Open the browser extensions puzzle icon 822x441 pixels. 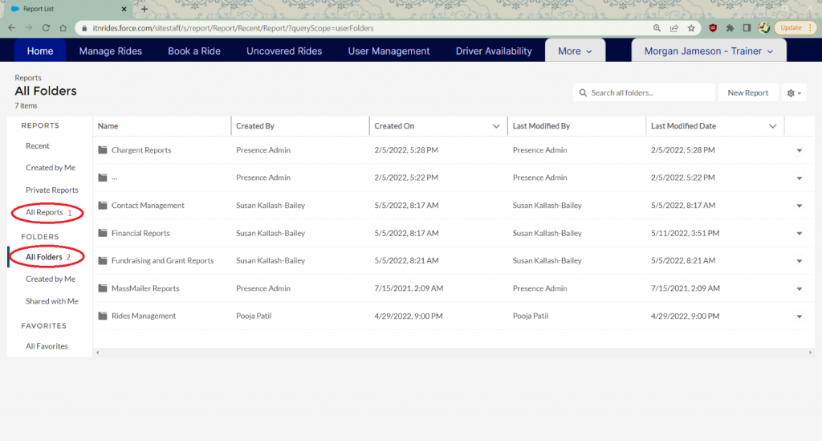click(x=730, y=27)
